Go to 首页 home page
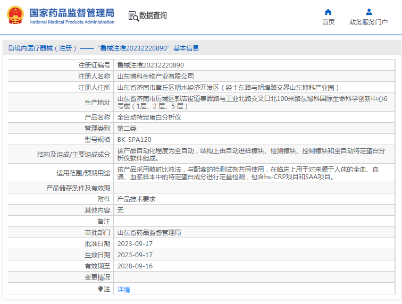 pyautogui.click(x=328, y=22)
